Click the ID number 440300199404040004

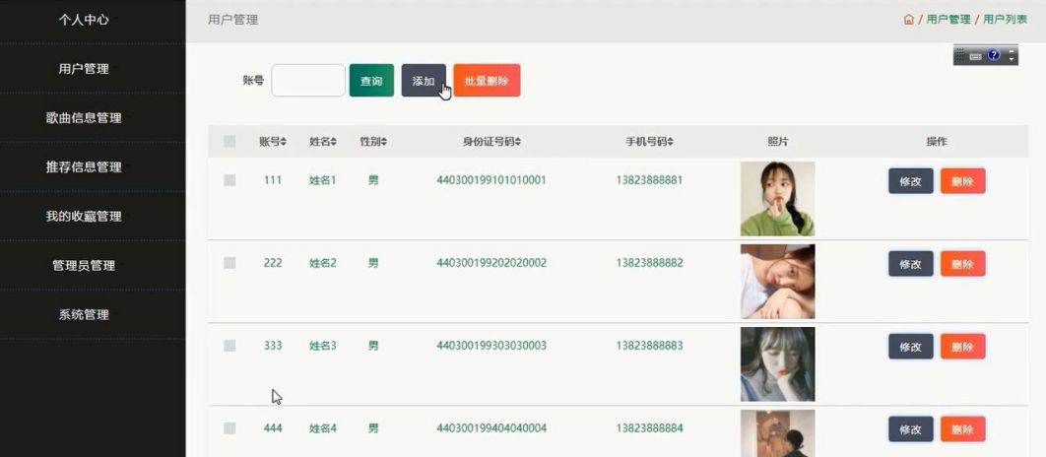click(491, 428)
